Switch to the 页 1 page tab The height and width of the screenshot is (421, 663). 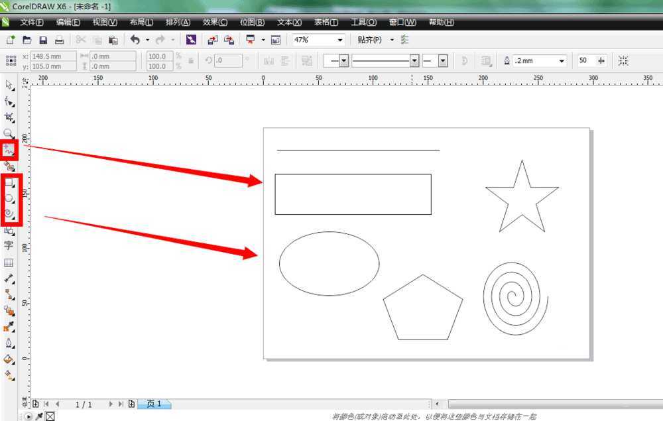point(154,404)
